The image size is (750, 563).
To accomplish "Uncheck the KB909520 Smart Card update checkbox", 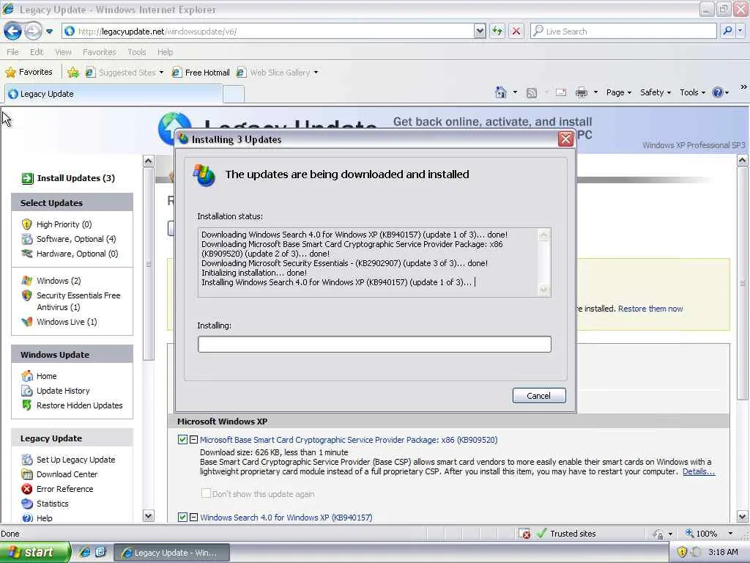I will pyautogui.click(x=182, y=440).
